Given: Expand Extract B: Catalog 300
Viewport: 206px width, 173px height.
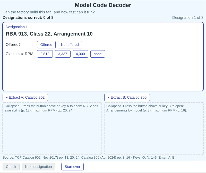Looking at the screenshot, I should click(127, 98).
